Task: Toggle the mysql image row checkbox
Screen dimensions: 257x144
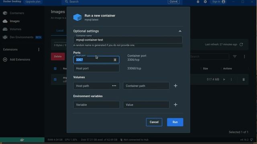Action: click(55, 80)
